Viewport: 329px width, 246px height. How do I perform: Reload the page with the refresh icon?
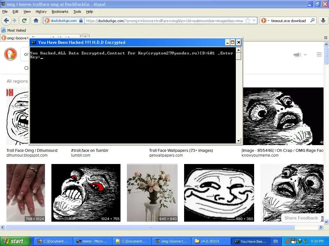click(24, 20)
